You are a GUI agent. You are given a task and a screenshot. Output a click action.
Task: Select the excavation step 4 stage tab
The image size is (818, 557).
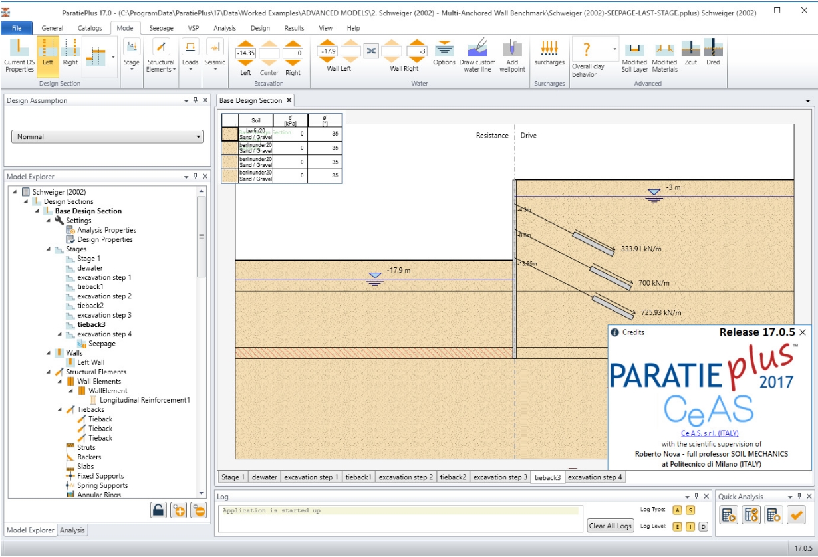[595, 477]
